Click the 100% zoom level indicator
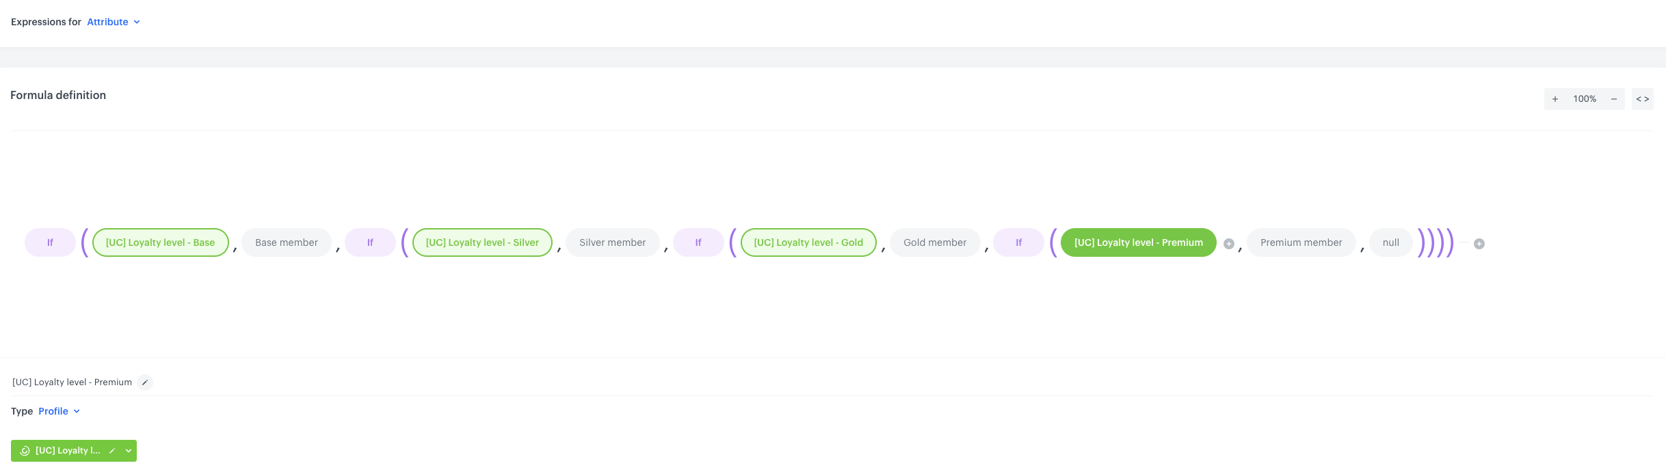1666x474 pixels. click(1585, 99)
